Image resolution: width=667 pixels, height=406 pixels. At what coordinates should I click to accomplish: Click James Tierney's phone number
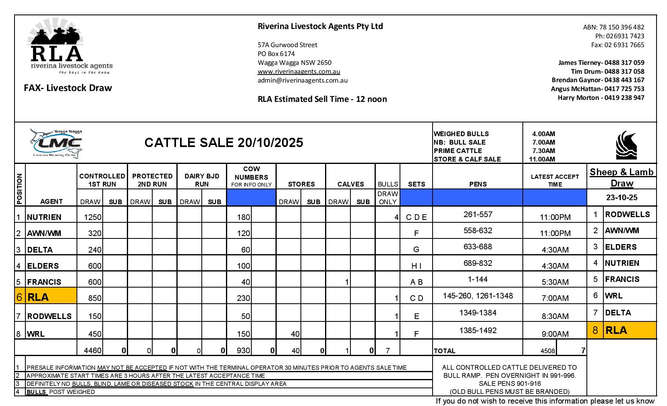(x=624, y=63)
